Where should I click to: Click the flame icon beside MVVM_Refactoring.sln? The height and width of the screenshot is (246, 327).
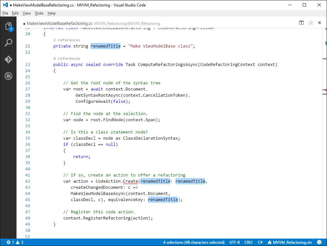269,242
